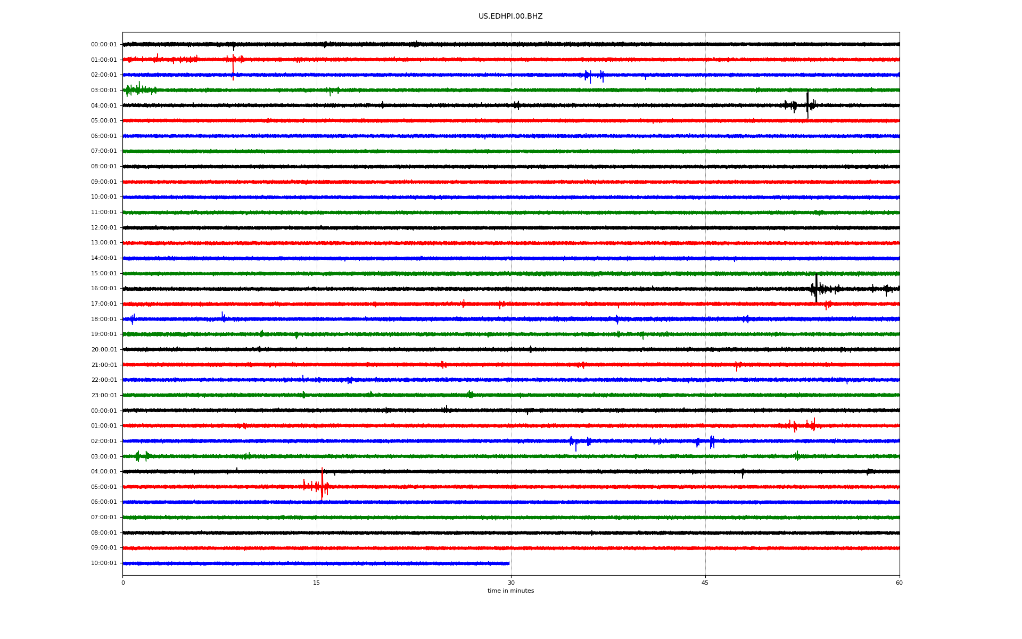Click the 16:00:01 hour label
This screenshot has width=1022, height=639.
[104, 289]
